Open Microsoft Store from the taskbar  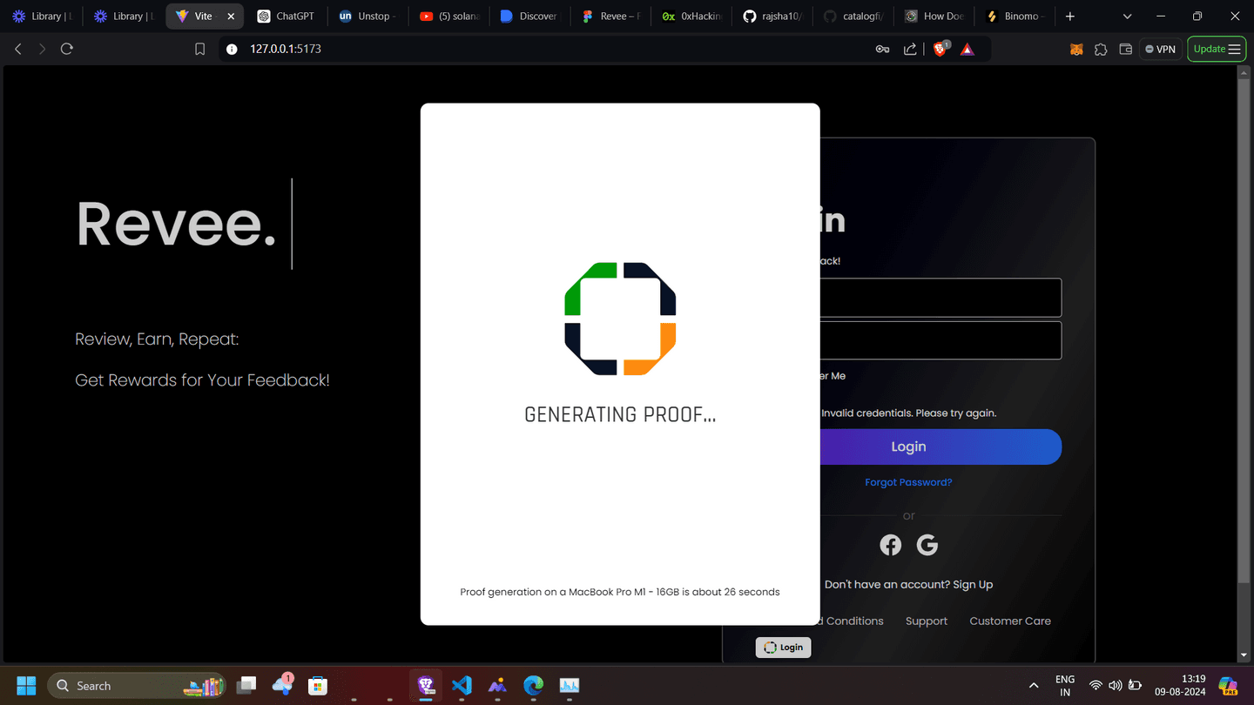point(318,686)
